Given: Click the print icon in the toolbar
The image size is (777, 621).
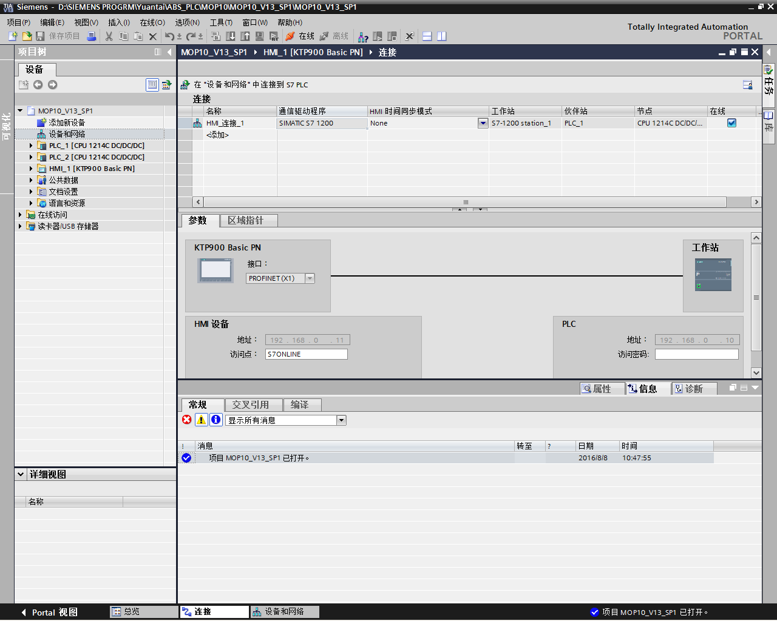Looking at the screenshot, I should [x=92, y=36].
